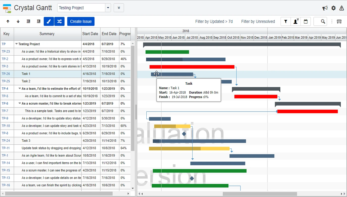Click the red TP-3 Gantt bar
The height and width of the screenshot is (197, 347).
point(192,67)
